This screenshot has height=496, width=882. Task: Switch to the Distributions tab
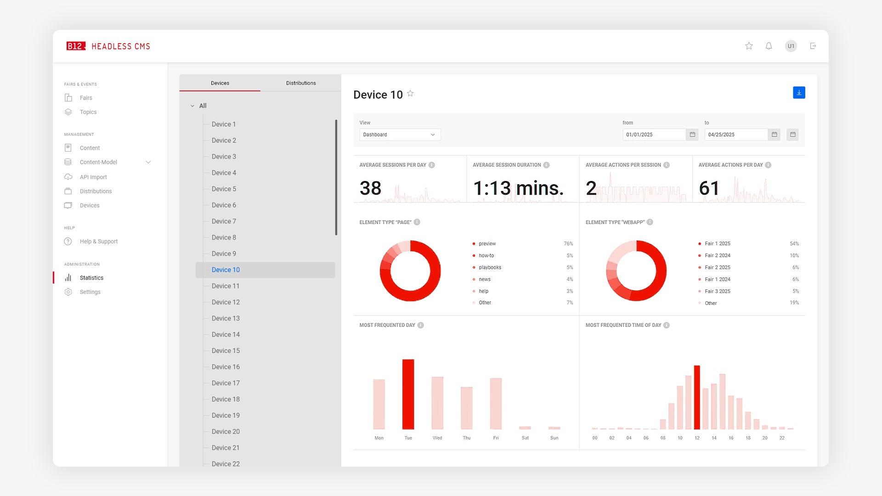(x=301, y=83)
